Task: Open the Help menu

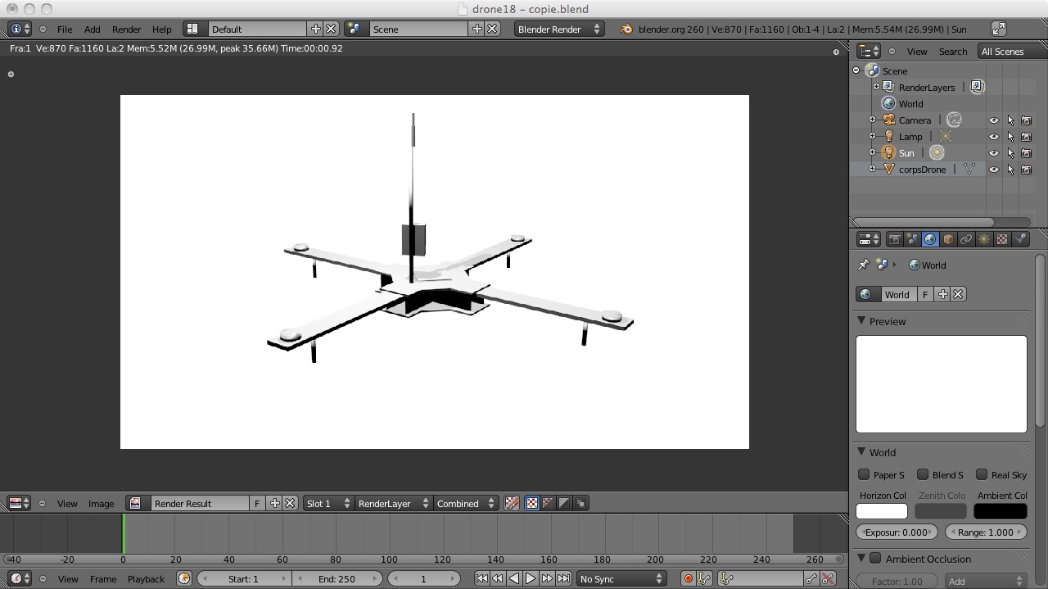Action: (x=162, y=29)
